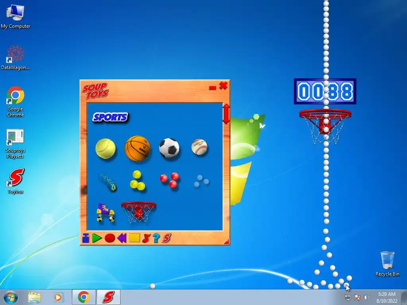Select the Souptoys Playsets desktop shortcut
Screen dimensions: 407x305
tap(15, 144)
